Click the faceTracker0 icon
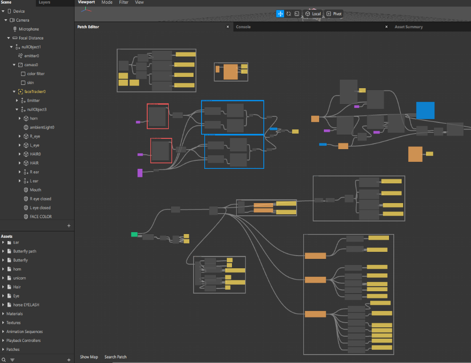 click(x=21, y=91)
